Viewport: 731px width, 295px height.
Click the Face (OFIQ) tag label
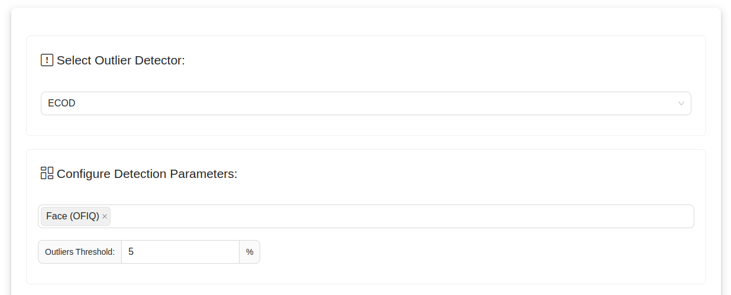click(72, 216)
